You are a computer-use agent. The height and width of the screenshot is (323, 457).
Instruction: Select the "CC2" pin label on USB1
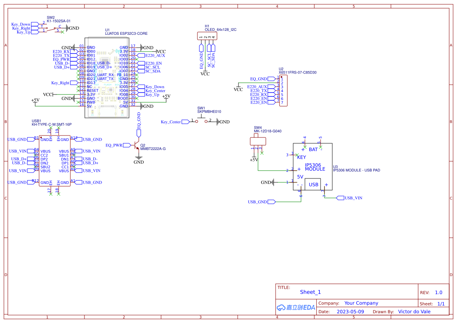44,155
